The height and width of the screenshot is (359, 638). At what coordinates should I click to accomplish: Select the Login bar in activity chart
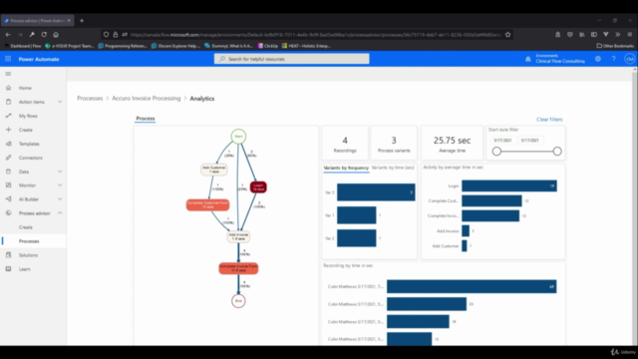click(x=509, y=186)
